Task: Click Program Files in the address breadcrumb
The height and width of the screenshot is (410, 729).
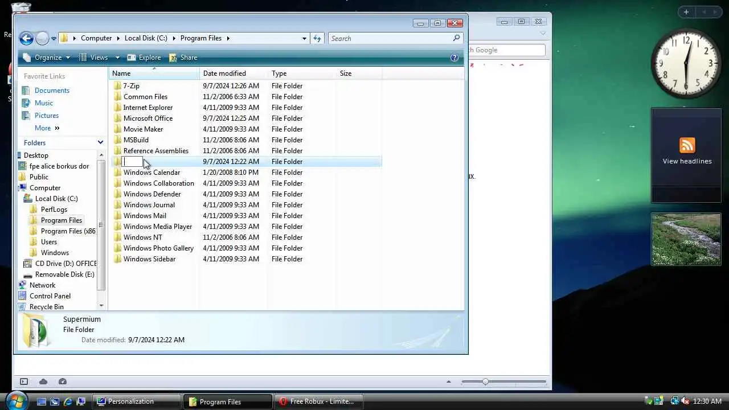Action: (201, 38)
